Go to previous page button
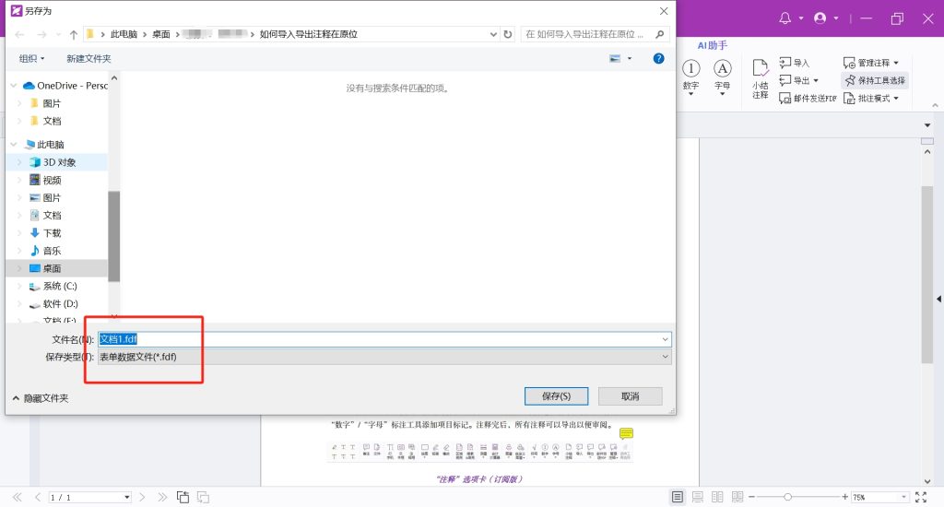The height and width of the screenshot is (507, 944). pyautogui.click(x=38, y=498)
